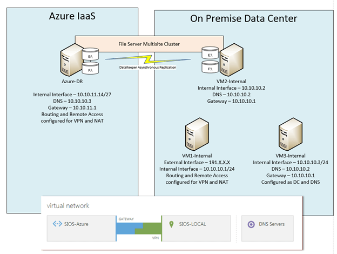Click the SIOS-Azure network icon
This screenshot has height=254, width=337.
(x=58, y=223)
